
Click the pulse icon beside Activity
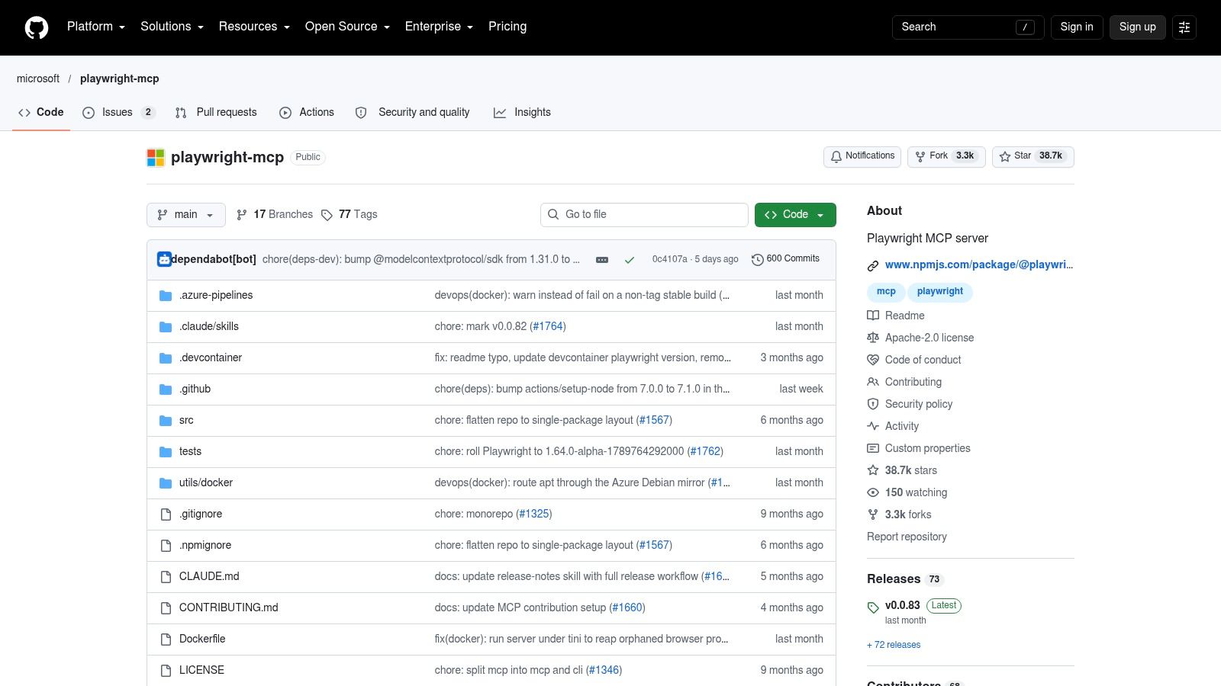pos(873,426)
